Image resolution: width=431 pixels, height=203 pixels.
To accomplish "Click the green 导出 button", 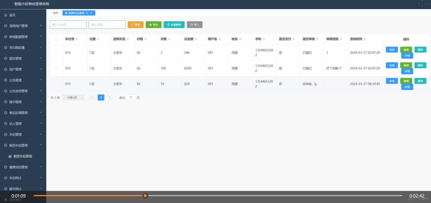I will pos(154,25).
